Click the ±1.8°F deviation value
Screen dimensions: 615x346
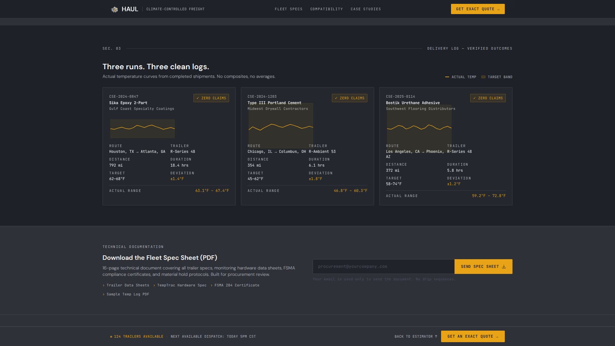[316, 179]
